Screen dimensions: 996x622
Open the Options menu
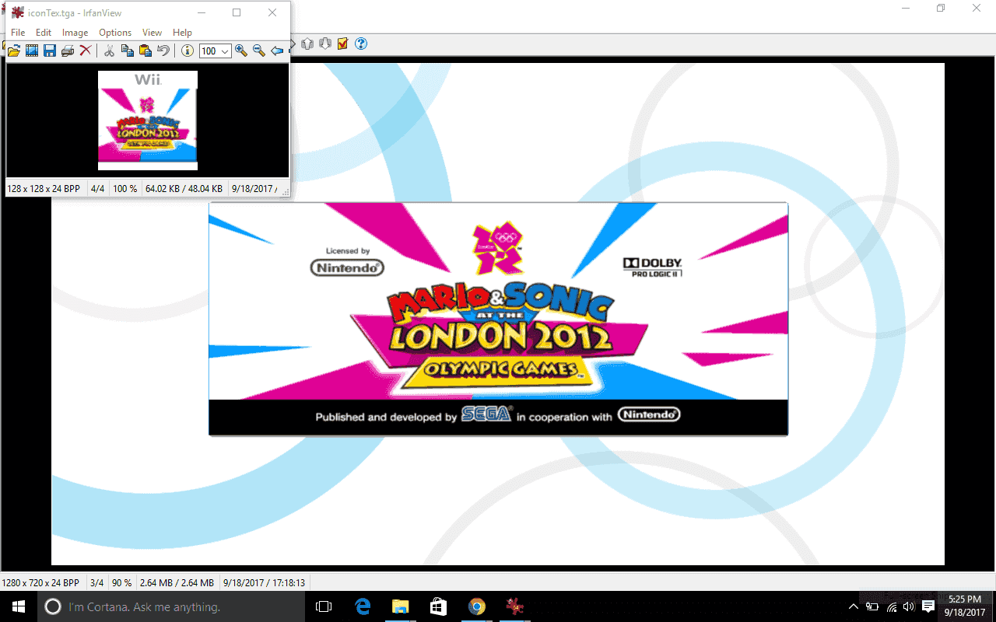click(115, 33)
